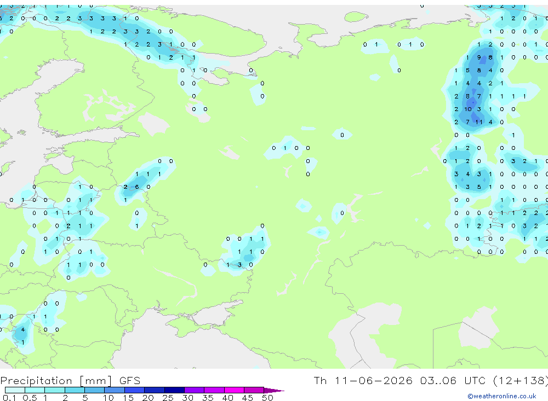Screen dimensions: 548x401
Task: Click the weatheronline.co.uk copyright link
Action: (501, 396)
